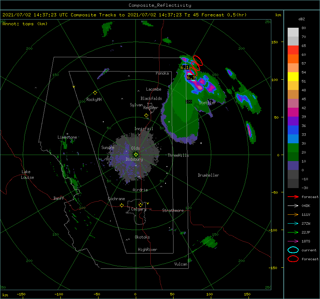Click the Sundre town label
This screenshot has width=320, height=299.
tap(108, 148)
